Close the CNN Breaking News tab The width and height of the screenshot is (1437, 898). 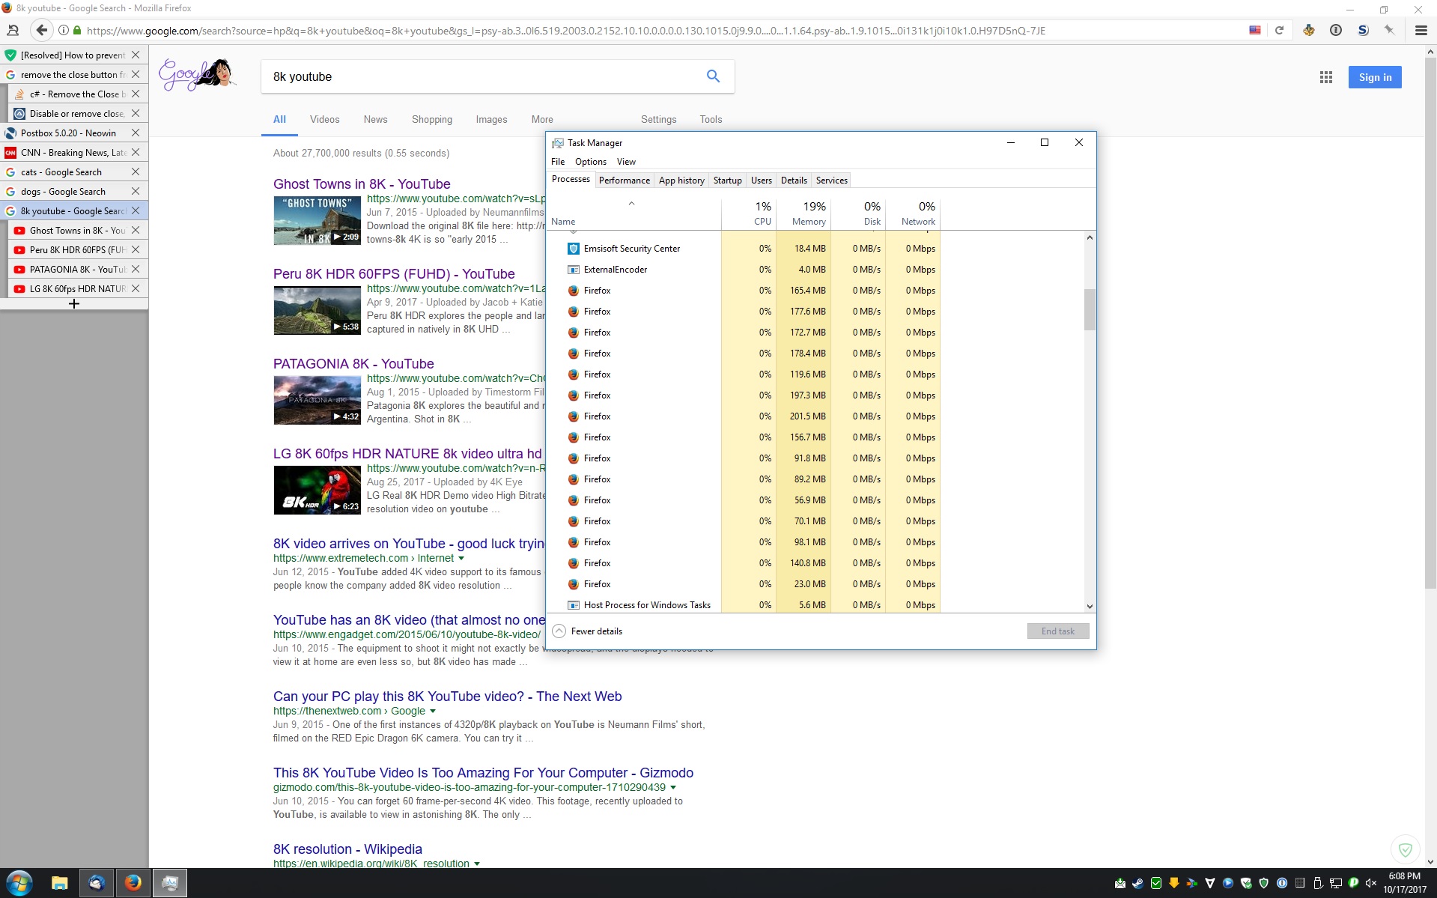point(136,153)
